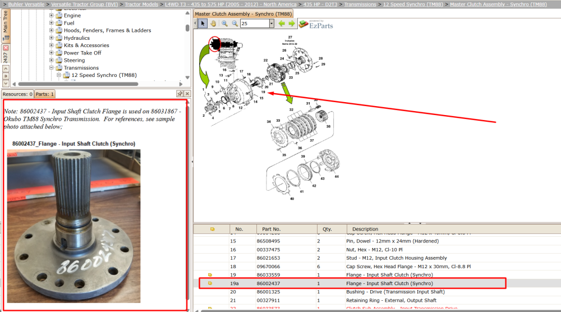Image resolution: width=561 pixels, height=312 pixels.
Task: Open the note icon on row 19
Action: point(210,275)
